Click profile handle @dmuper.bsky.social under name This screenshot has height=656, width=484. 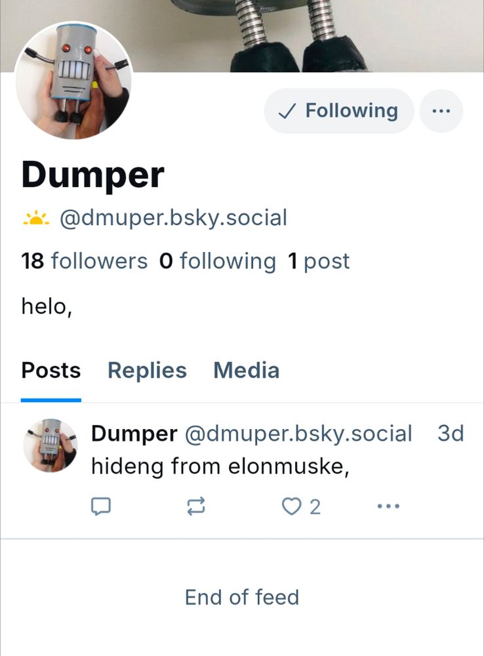click(x=173, y=218)
